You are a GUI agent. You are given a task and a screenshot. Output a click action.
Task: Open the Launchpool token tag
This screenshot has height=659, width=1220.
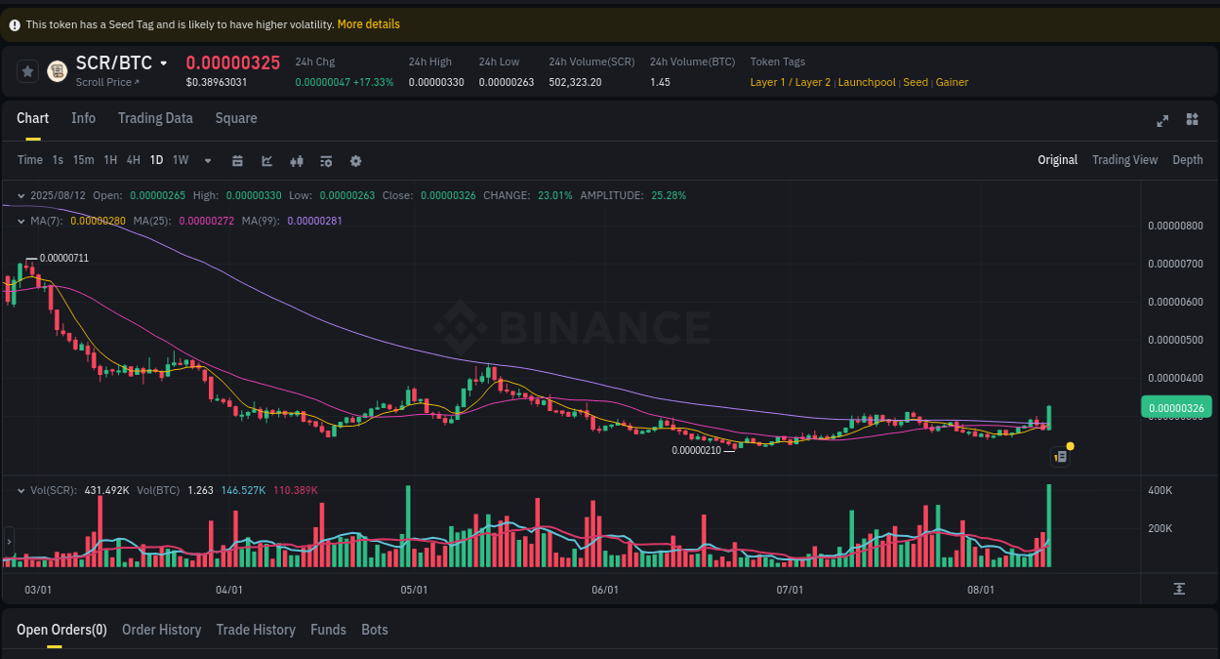point(867,82)
